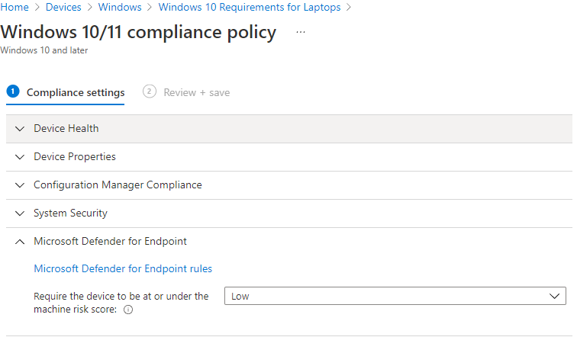Collapse the Microsoft Defender for Endpoint section
The width and height of the screenshot is (577, 337).
click(x=288, y=242)
